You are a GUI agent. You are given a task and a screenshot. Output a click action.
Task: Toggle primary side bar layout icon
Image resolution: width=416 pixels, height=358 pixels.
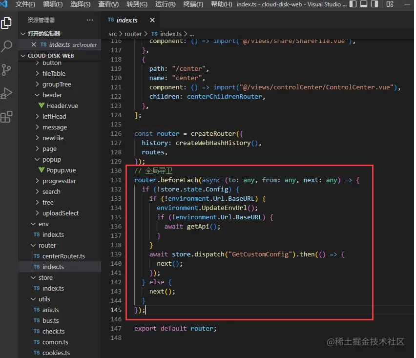353,4
